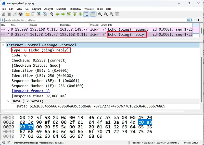Select Identifier (LE): 256 field
The image size is (204, 145).
(42, 76)
